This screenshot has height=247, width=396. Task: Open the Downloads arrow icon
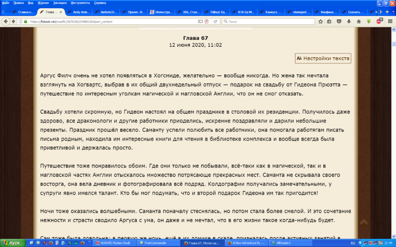[x=348, y=21]
